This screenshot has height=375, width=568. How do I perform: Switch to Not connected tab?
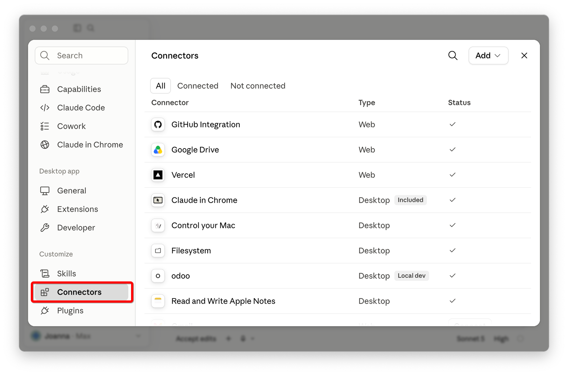(x=258, y=86)
